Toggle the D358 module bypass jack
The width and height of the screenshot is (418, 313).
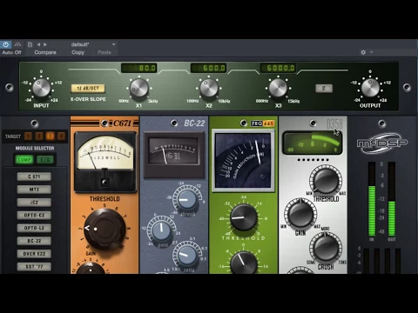(313, 123)
